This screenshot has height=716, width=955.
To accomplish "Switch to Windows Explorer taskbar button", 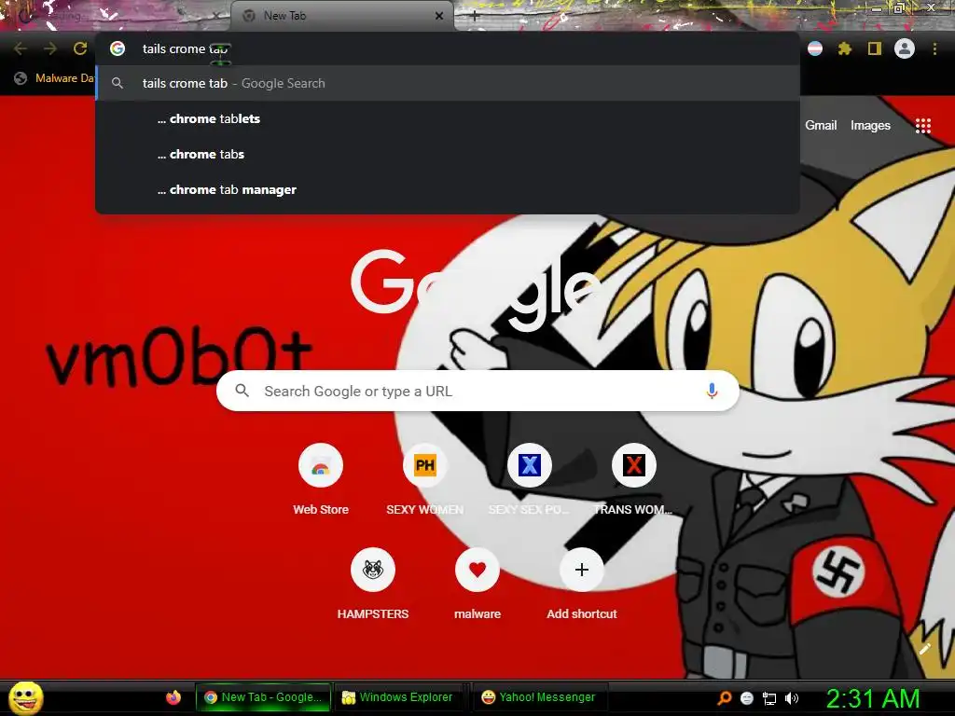I will [x=398, y=697].
